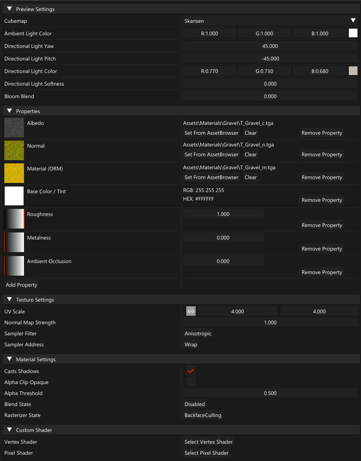Click the Normal map texture thumbnail
Viewport: 361px width, 461px height.
click(x=14, y=150)
